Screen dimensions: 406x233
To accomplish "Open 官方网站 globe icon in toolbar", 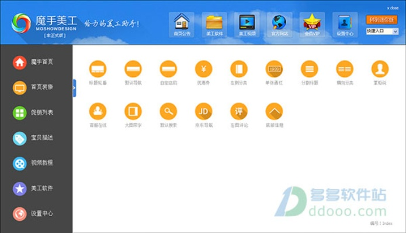I will click(280, 24).
